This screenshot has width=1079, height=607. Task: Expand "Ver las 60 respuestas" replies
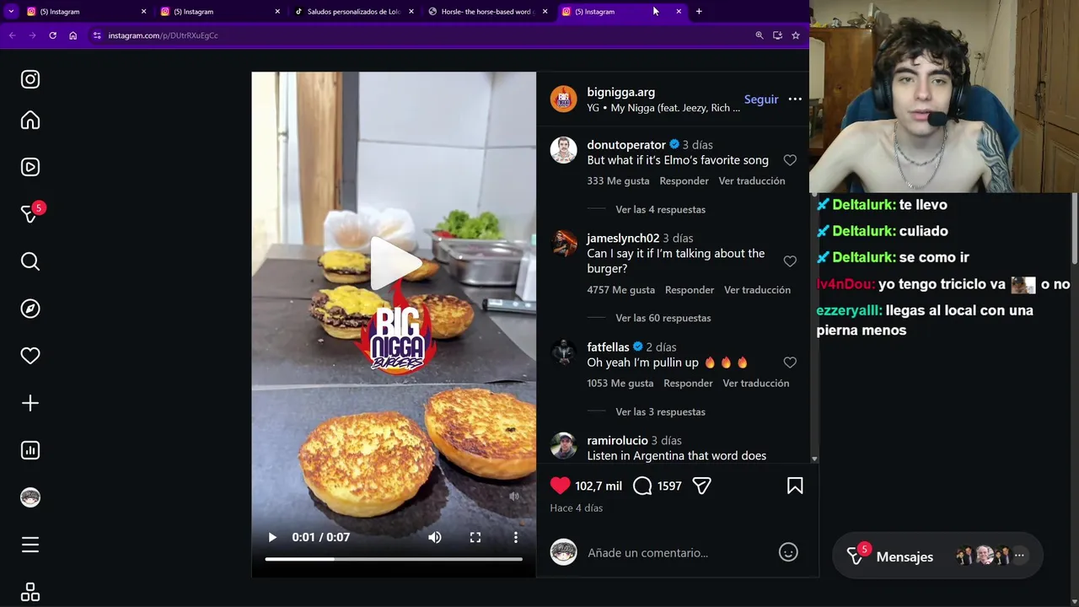663,318
